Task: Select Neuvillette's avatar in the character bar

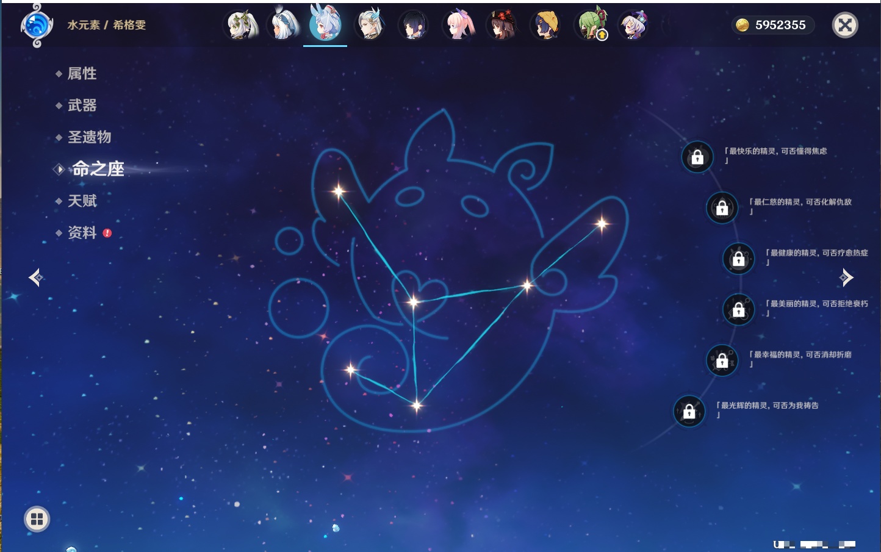Action: [370, 25]
